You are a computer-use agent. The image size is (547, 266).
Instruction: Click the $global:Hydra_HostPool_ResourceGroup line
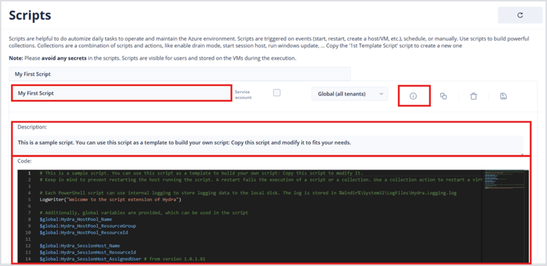[x=87, y=226]
